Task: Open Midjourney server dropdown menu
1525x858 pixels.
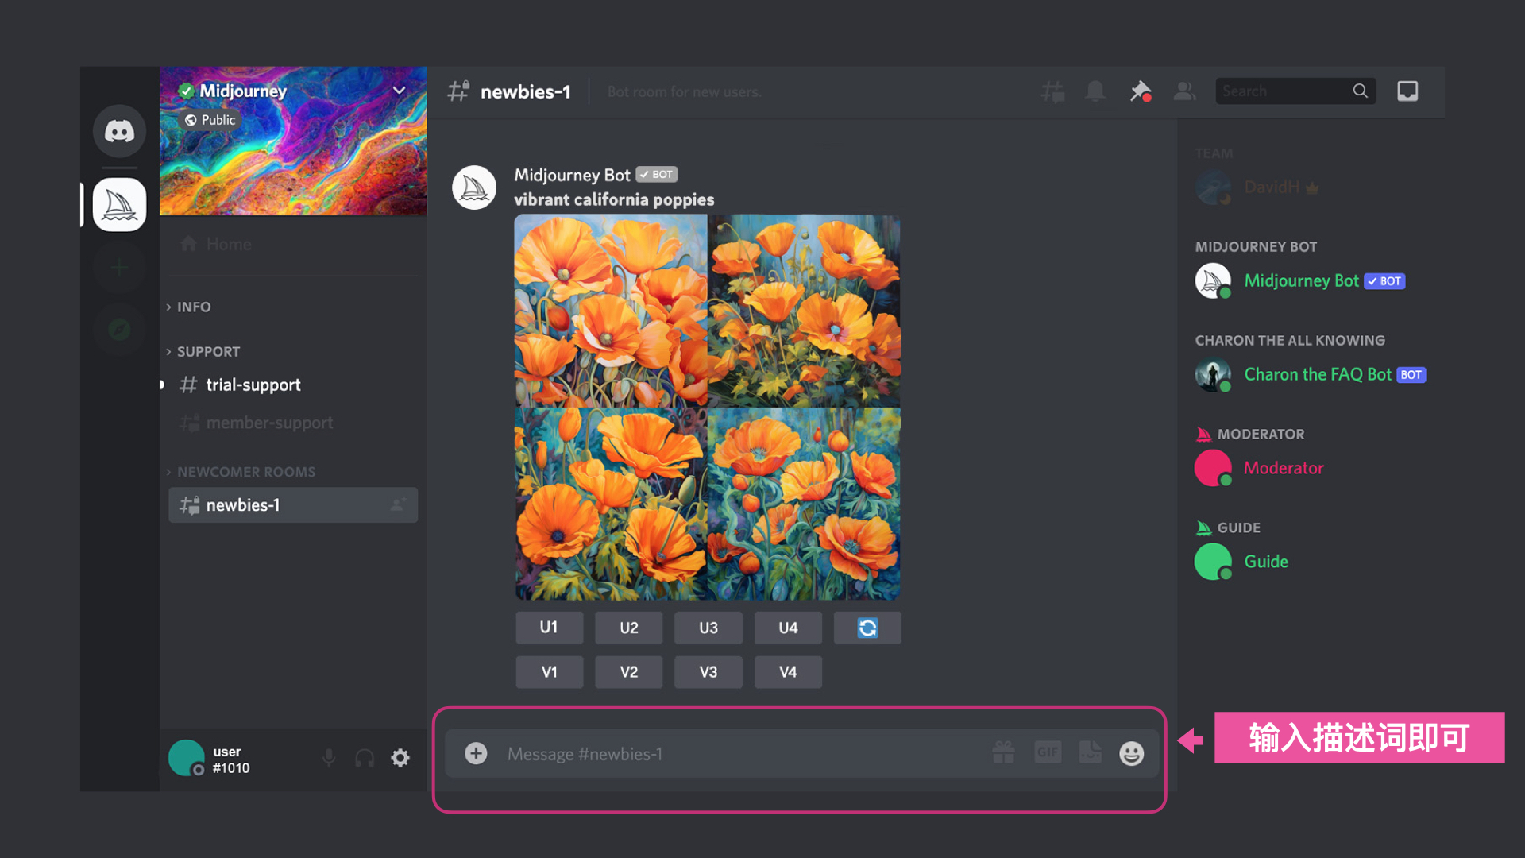Action: tap(399, 91)
